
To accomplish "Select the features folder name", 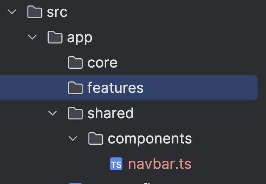I will coord(115,88).
